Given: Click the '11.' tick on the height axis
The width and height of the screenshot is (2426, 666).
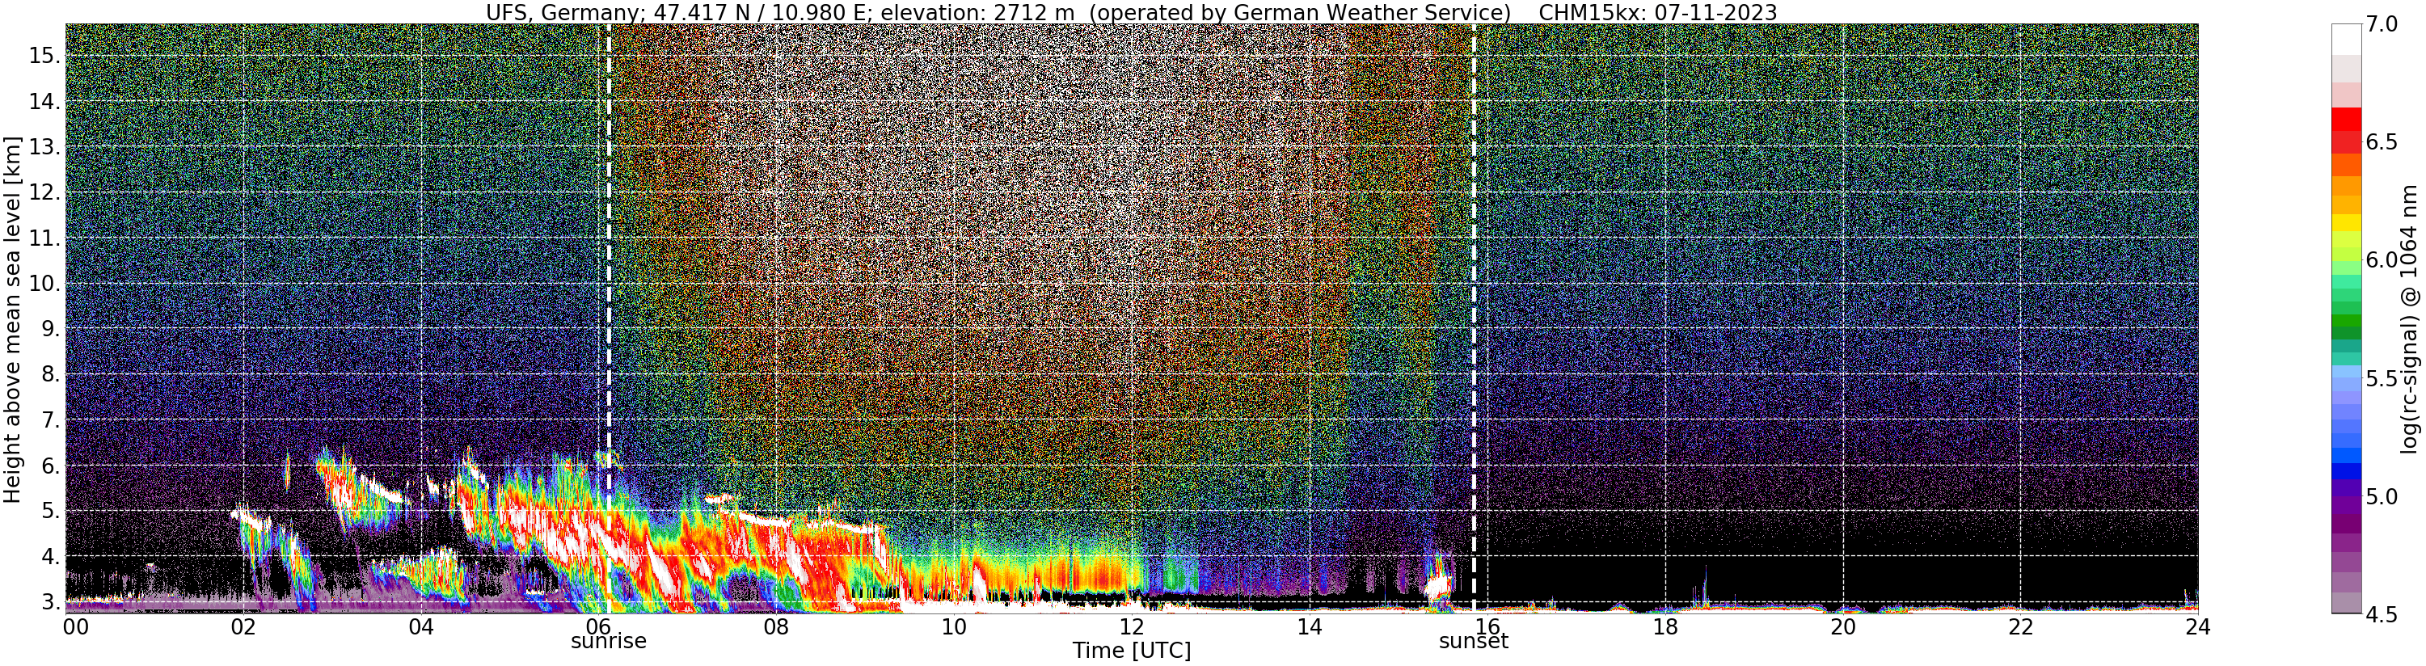Looking at the screenshot, I should [x=44, y=238].
